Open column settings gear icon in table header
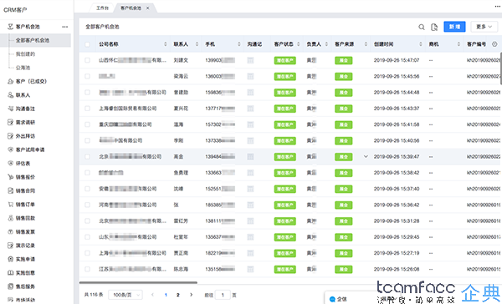 click(x=494, y=44)
